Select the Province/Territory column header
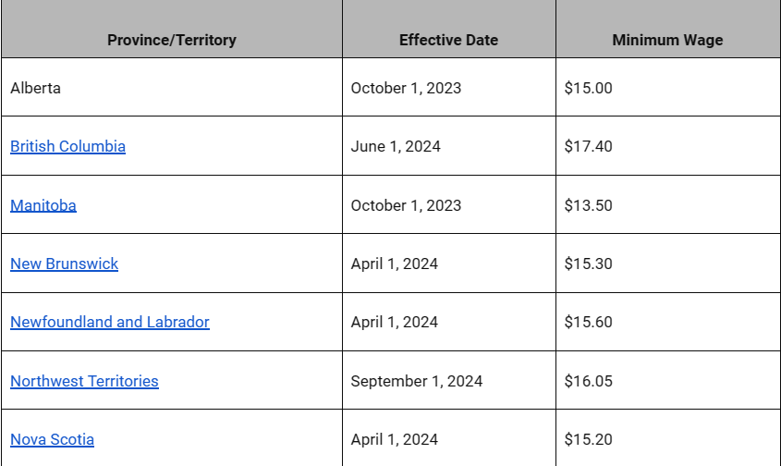This screenshot has height=466, width=781. [171, 40]
